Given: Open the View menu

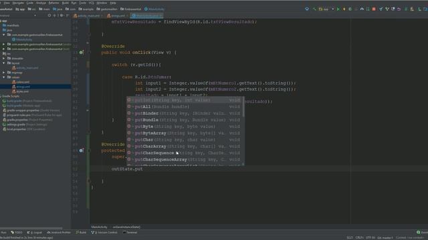Looking at the screenshot, I should click(7, 3).
